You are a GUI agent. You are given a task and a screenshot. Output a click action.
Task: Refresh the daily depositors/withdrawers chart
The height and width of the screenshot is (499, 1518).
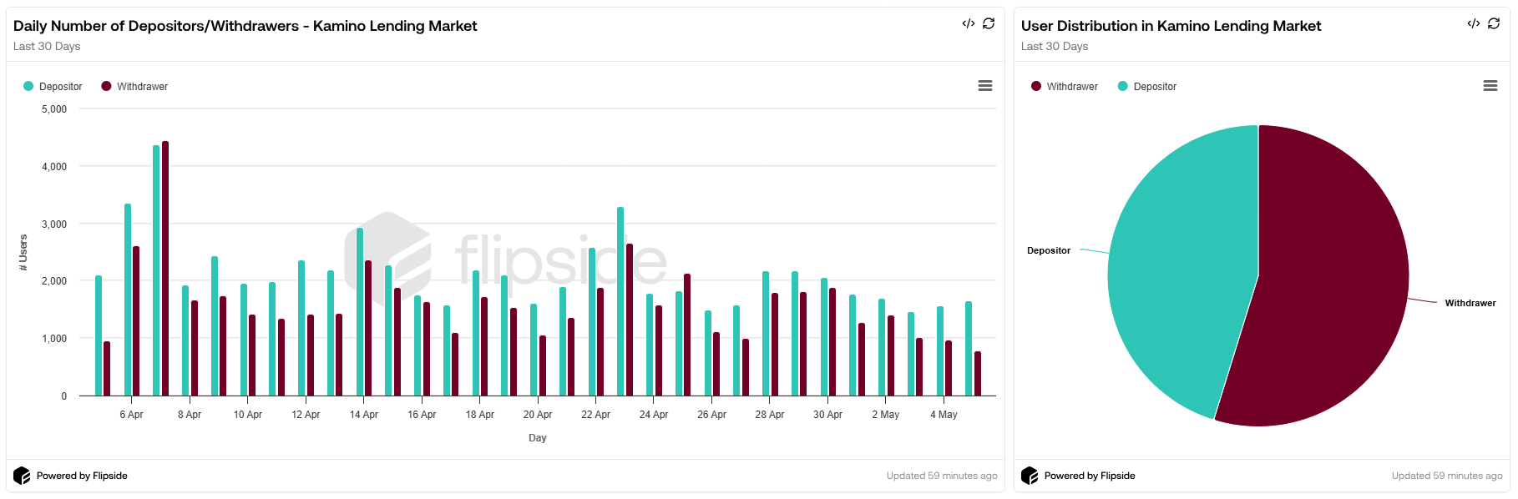pyautogui.click(x=989, y=23)
